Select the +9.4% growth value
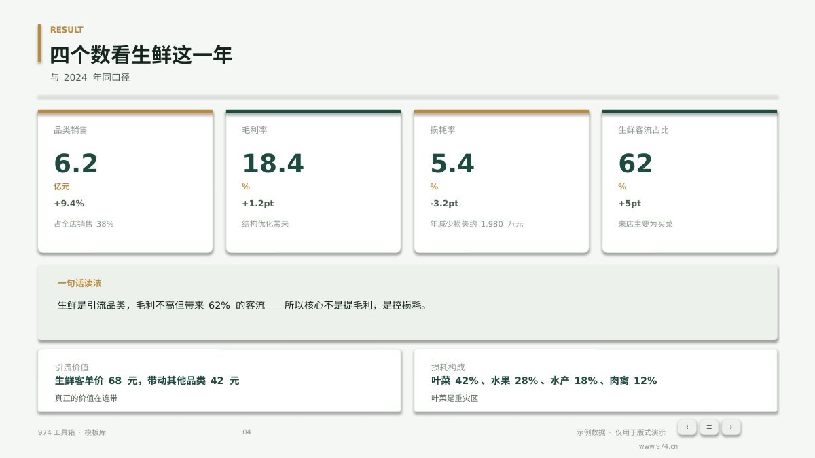 click(69, 204)
